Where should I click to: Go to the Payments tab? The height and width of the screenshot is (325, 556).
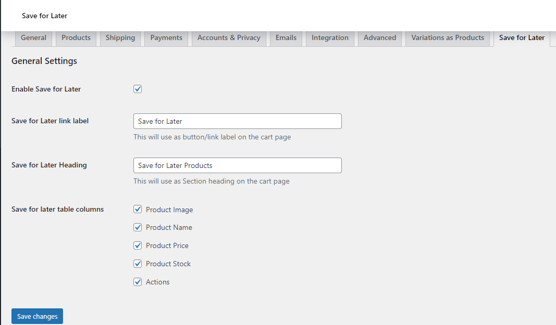(x=166, y=38)
